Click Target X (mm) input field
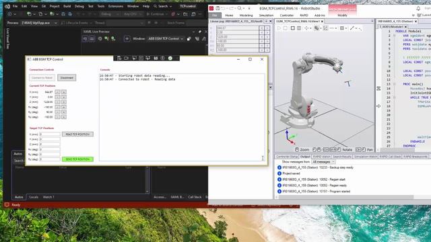This screenshot has width=431, height=242. [x=50, y=134]
